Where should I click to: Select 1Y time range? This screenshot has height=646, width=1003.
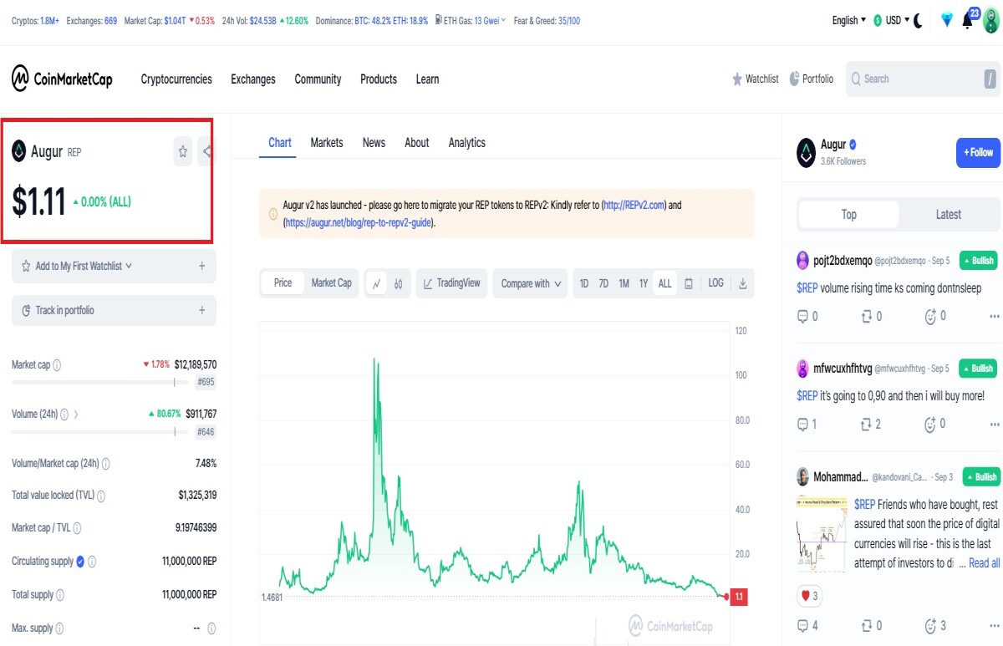pyautogui.click(x=644, y=283)
